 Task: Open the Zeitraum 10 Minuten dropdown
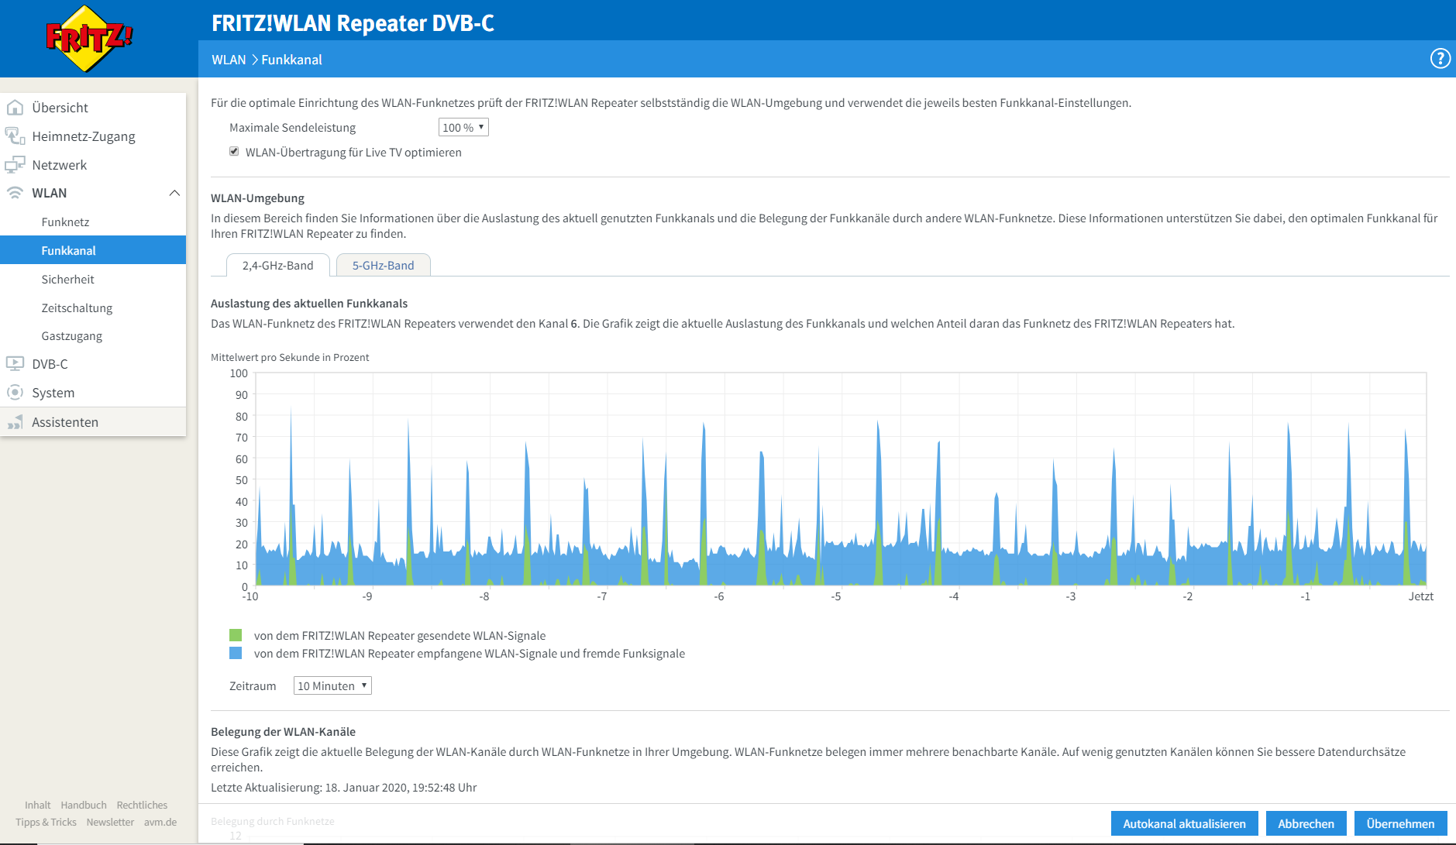coord(332,685)
